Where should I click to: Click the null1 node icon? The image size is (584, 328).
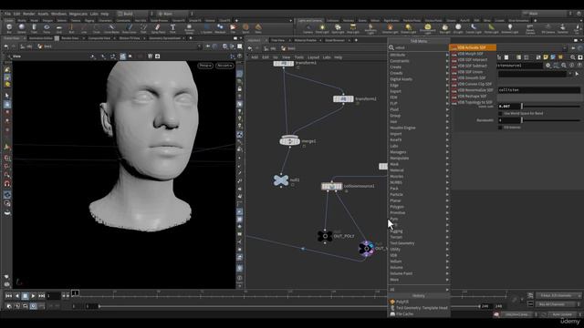point(281,180)
